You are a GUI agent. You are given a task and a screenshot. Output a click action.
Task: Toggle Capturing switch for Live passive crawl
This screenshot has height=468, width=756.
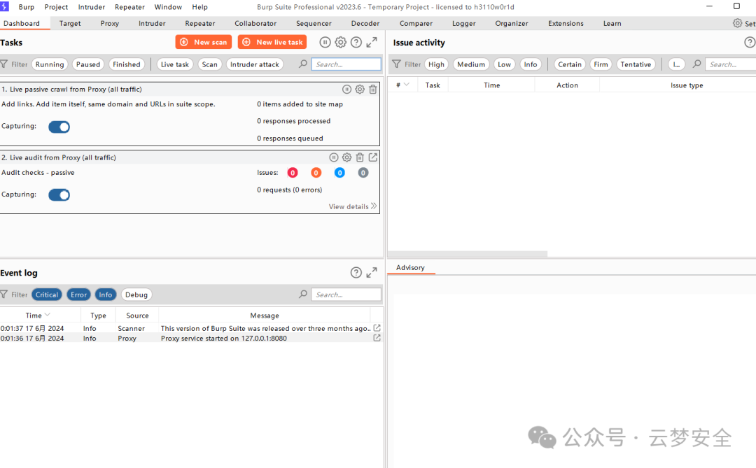(59, 127)
